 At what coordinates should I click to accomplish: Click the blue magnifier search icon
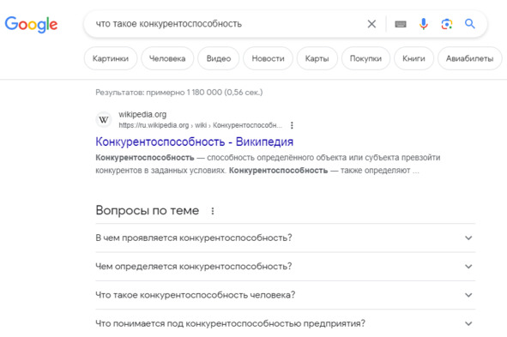470,24
